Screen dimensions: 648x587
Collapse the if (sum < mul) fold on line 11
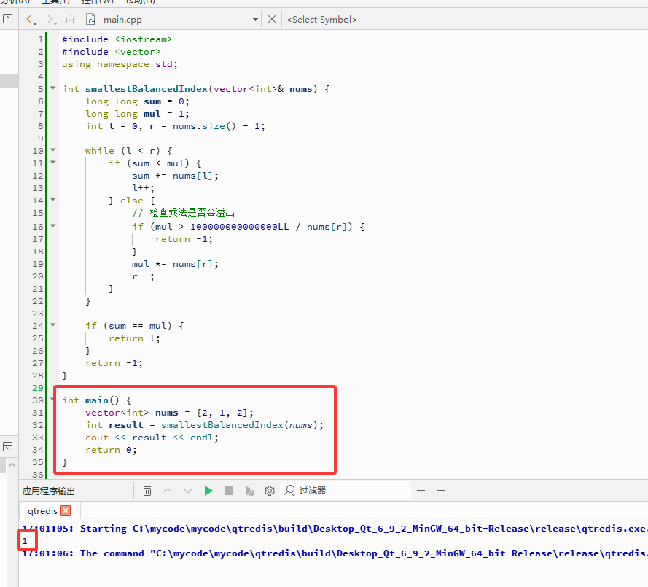coord(53,162)
